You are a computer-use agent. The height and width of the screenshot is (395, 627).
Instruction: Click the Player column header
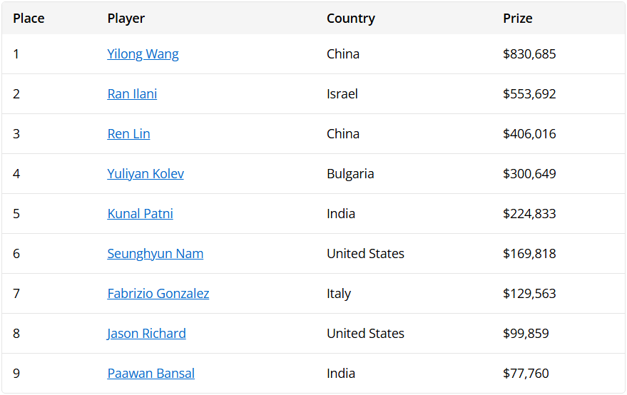coord(126,19)
